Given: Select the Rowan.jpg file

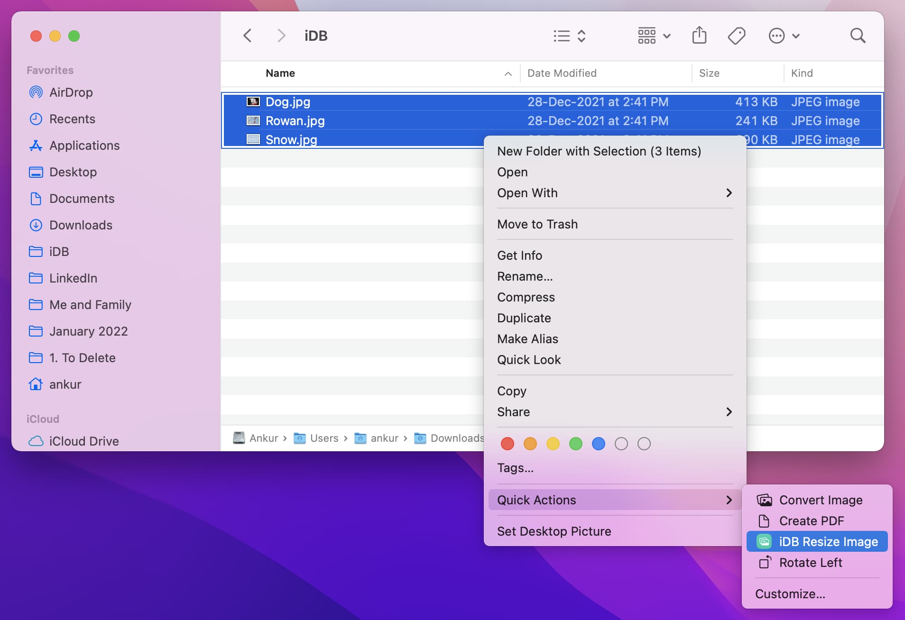Looking at the screenshot, I should pyautogui.click(x=552, y=121).
